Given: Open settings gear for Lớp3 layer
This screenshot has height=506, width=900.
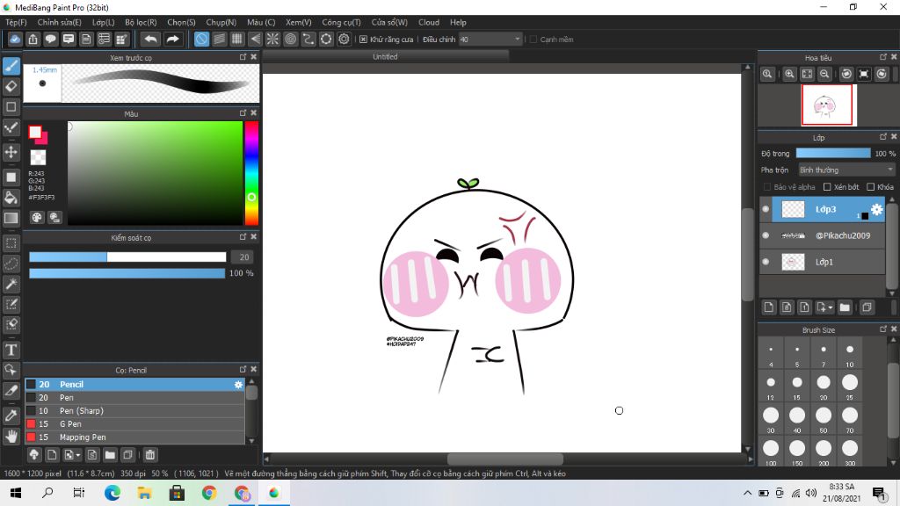Looking at the screenshot, I should (x=876, y=209).
